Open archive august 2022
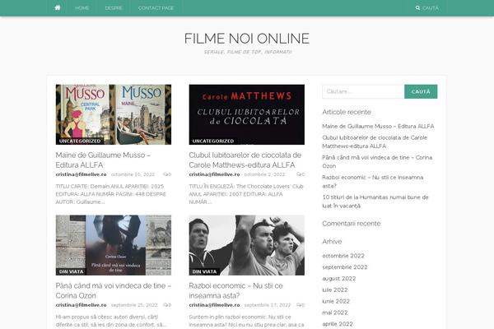This screenshot has height=329, width=494. (339, 279)
